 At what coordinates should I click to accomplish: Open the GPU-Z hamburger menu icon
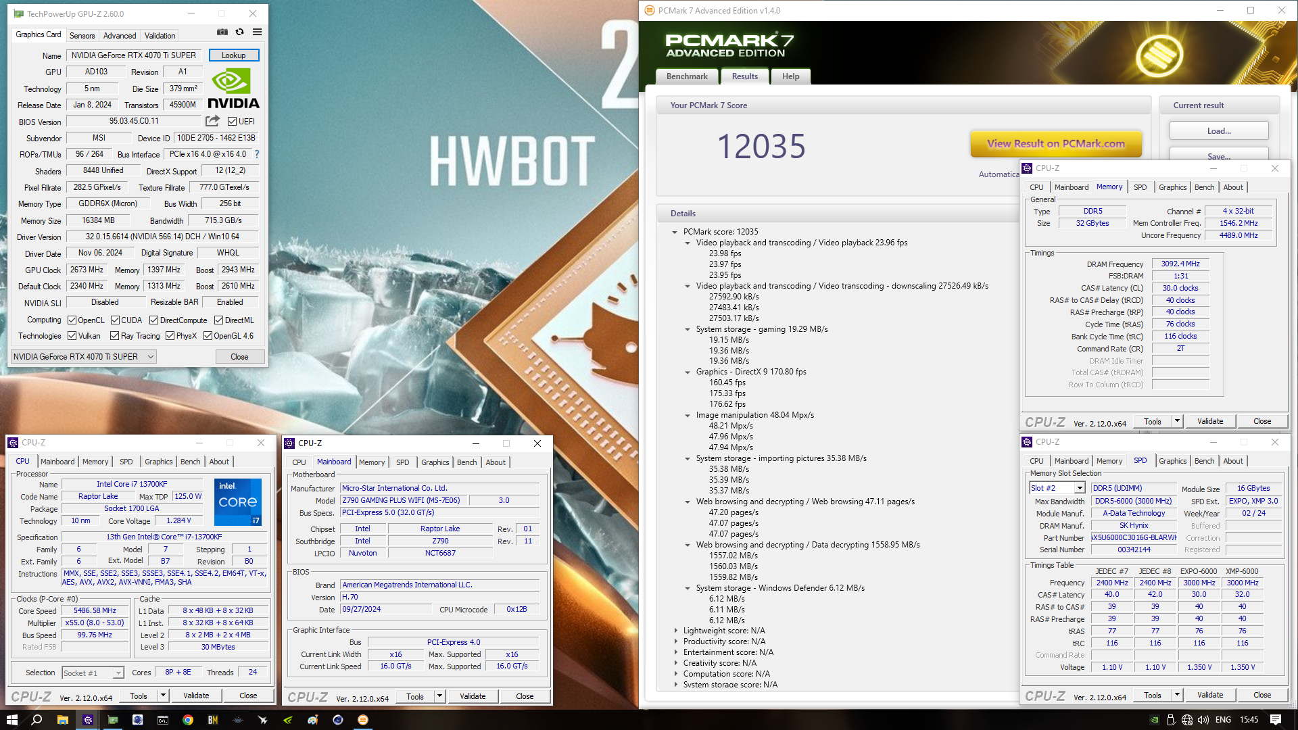pyautogui.click(x=258, y=32)
